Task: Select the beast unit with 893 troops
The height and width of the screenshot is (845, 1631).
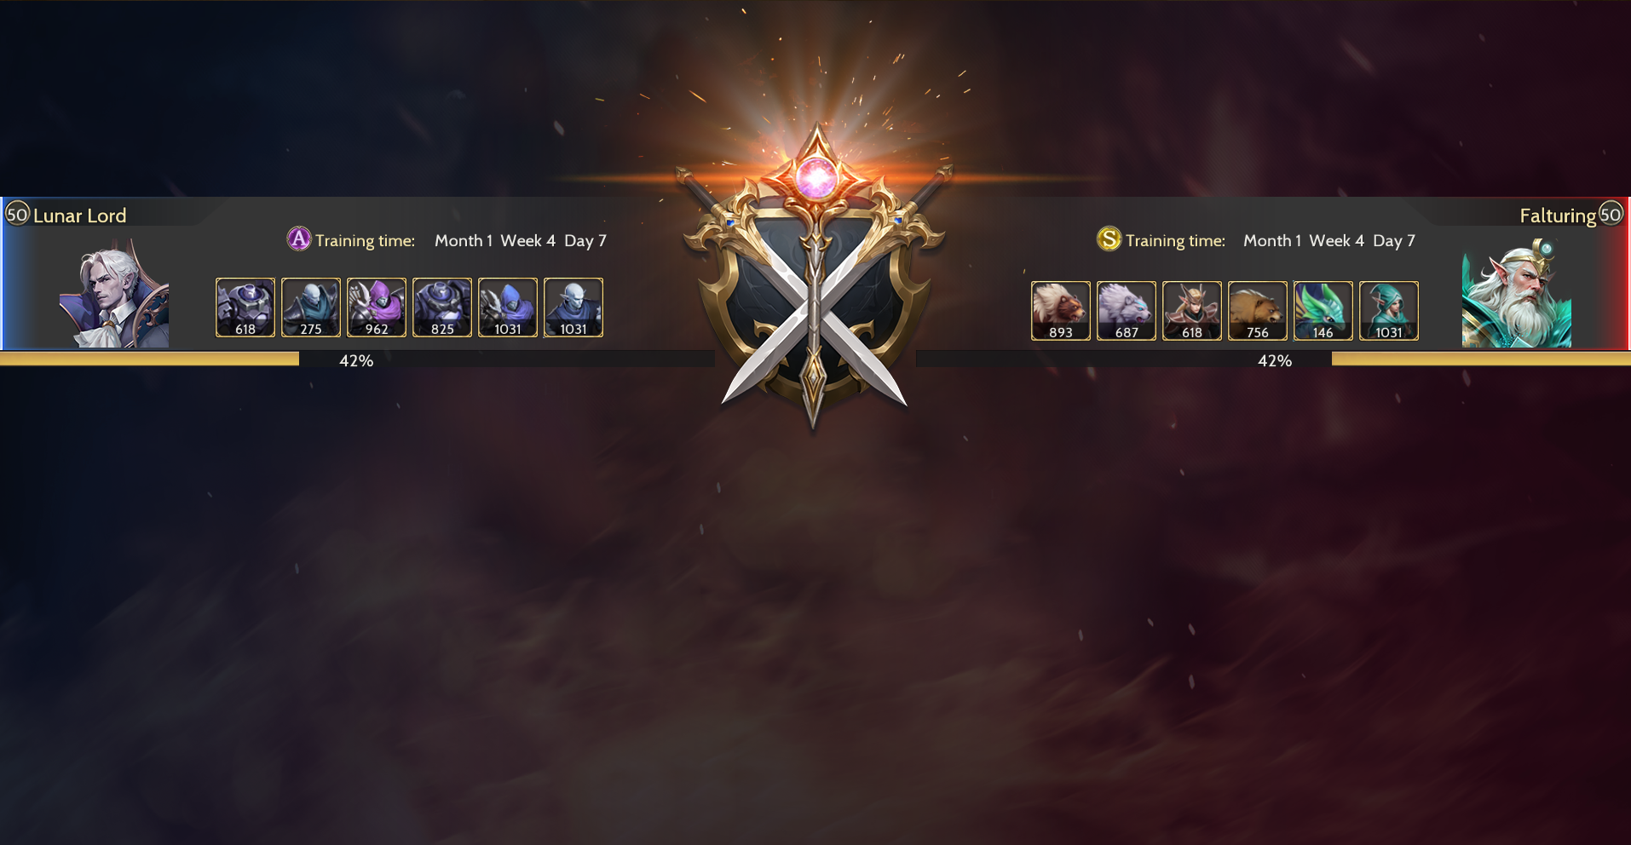Action: (x=1061, y=311)
